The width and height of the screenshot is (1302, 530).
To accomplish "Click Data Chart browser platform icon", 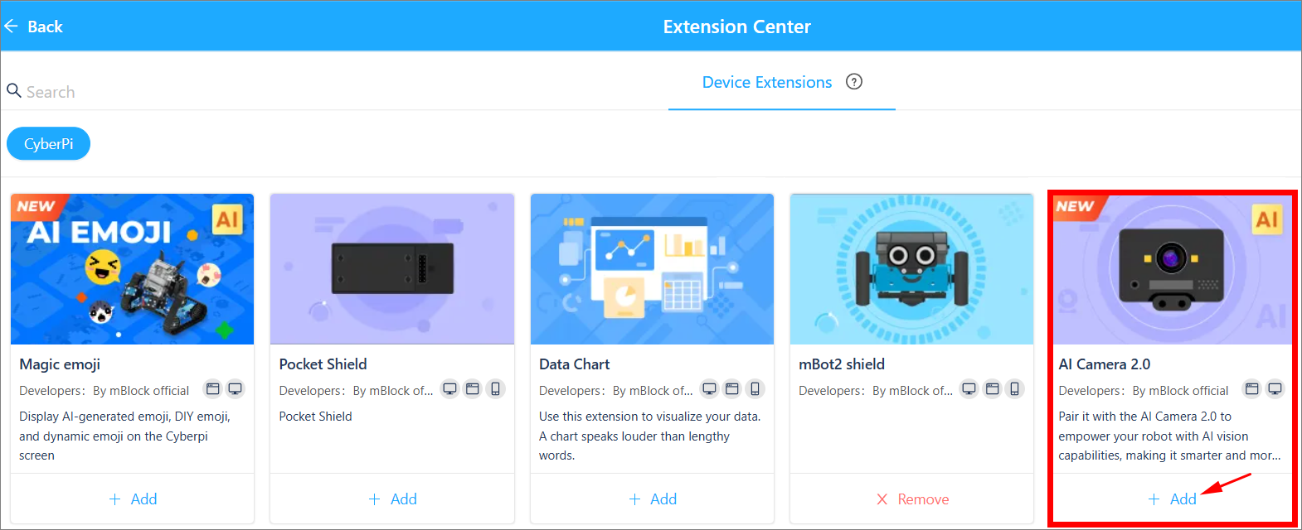I will click(x=732, y=389).
